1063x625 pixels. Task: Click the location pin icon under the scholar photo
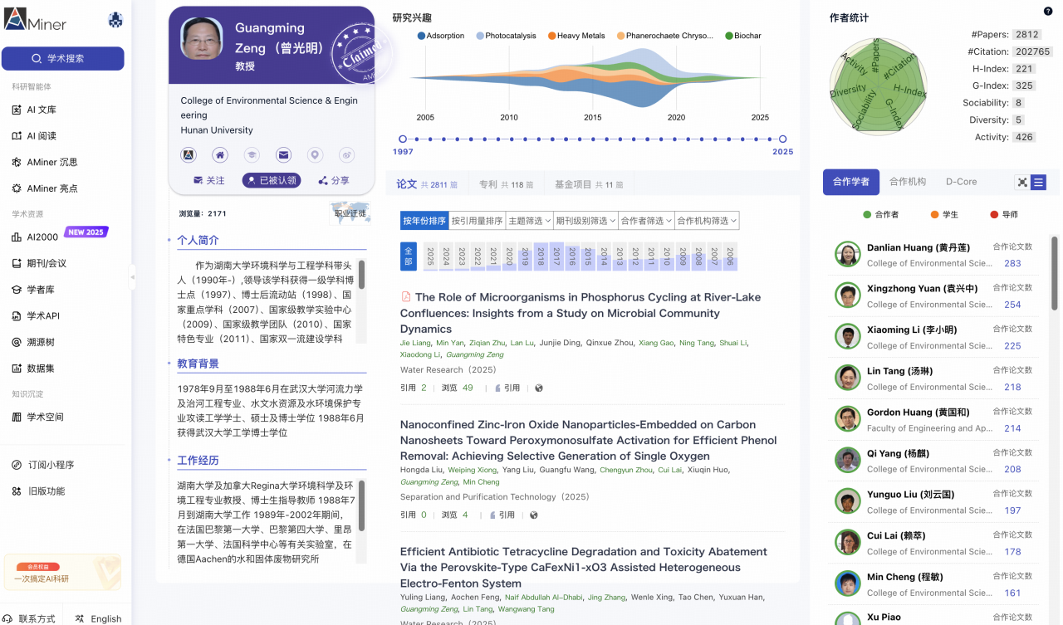(316, 154)
